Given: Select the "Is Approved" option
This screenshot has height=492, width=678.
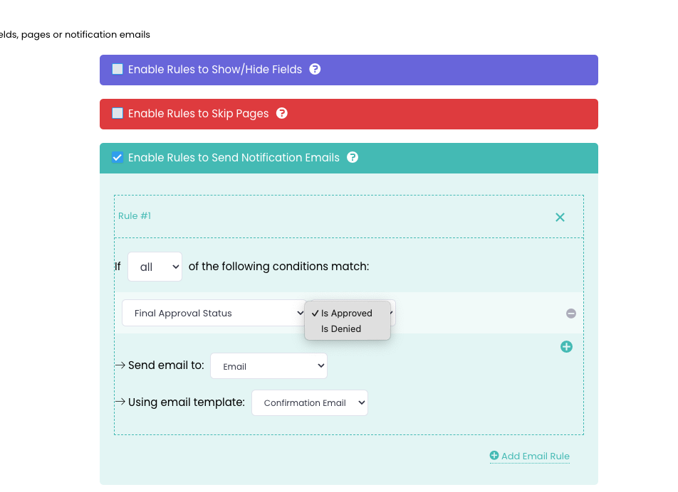Looking at the screenshot, I should pos(347,314).
